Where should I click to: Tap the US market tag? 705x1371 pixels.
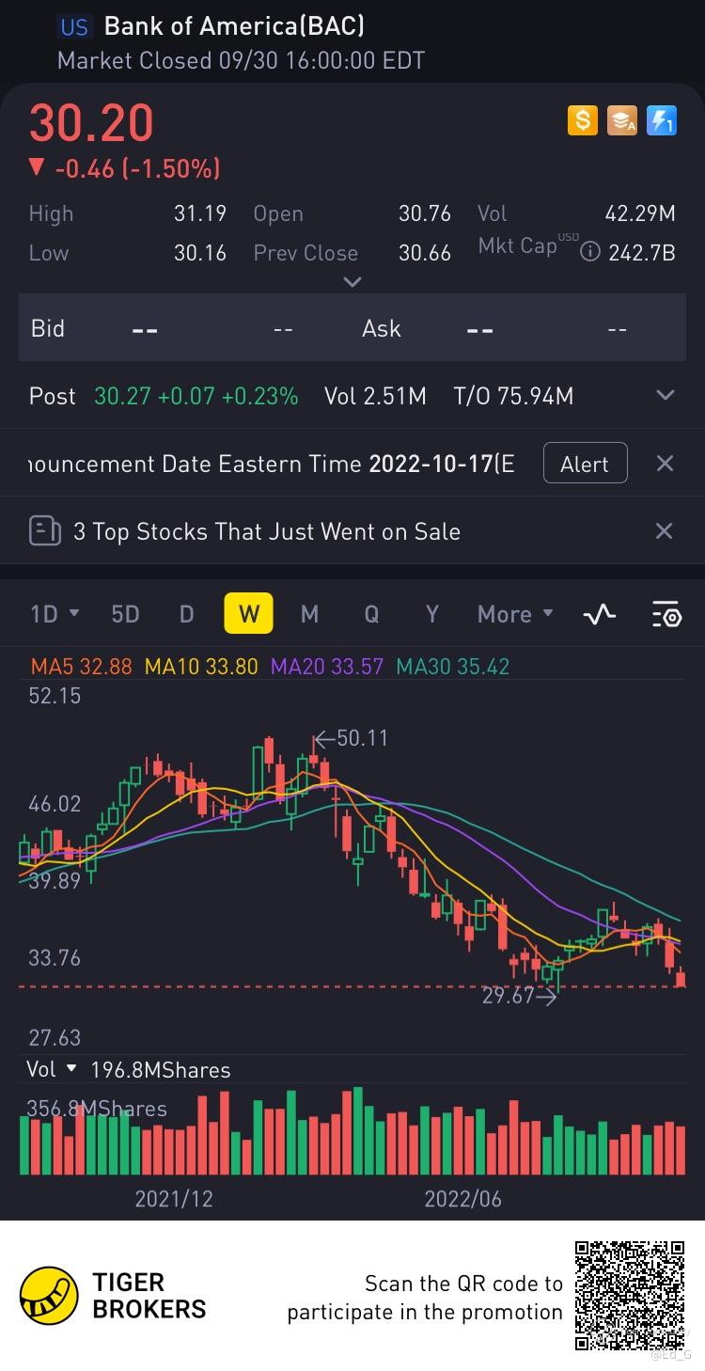[74, 26]
